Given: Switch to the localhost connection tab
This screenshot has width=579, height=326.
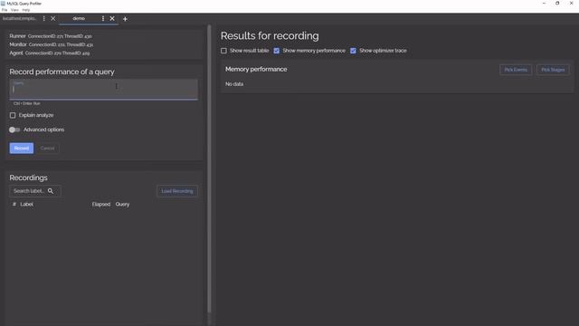Looking at the screenshot, I should tap(19, 18).
